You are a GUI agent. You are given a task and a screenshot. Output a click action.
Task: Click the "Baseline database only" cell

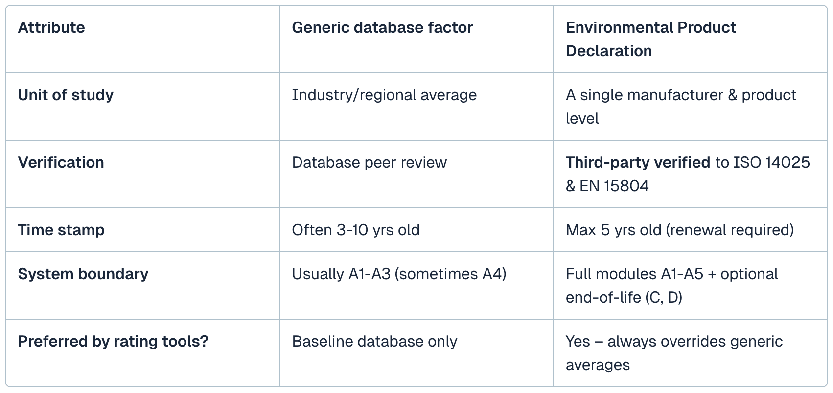coord(374,342)
